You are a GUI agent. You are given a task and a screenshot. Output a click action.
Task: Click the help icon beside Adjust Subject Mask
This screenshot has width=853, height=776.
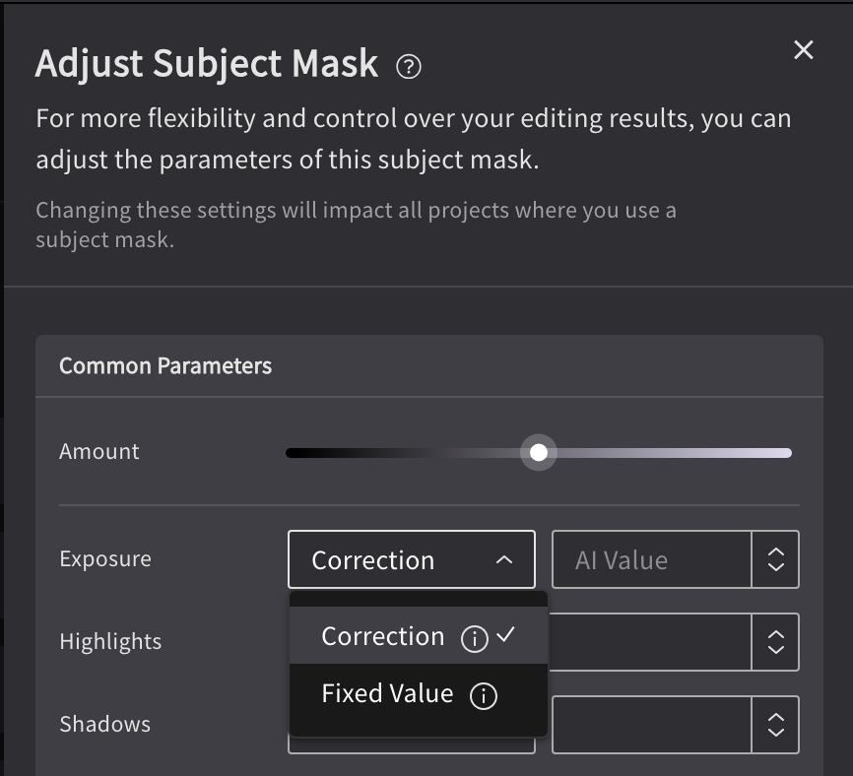point(409,67)
